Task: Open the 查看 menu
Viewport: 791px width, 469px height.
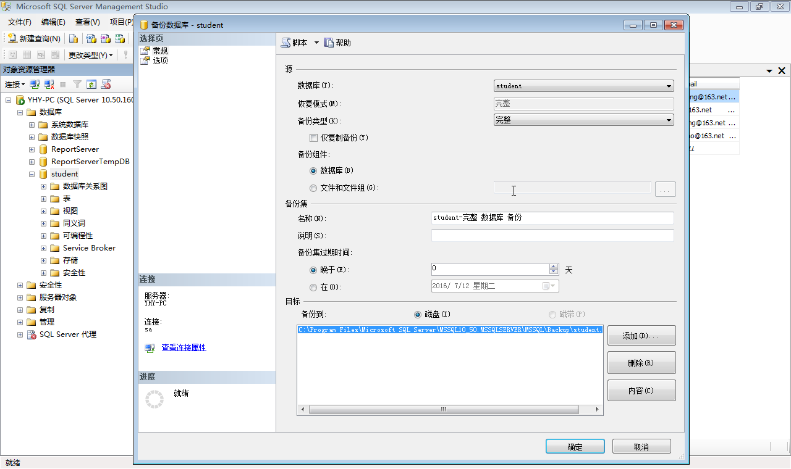Action: [88, 22]
